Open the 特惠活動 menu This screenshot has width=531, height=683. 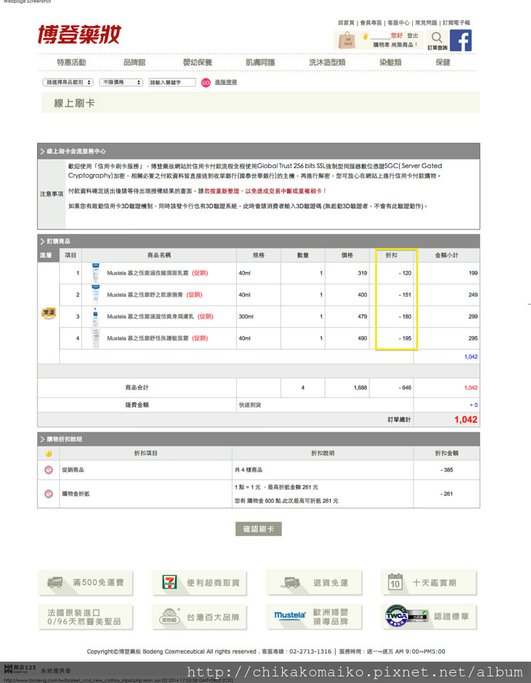71,62
